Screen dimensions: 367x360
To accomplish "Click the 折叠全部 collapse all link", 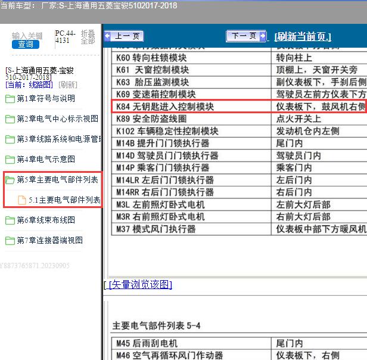I will [x=88, y=37].
